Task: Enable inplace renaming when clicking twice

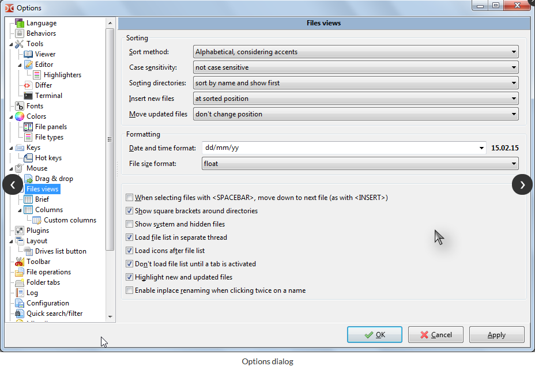Action: (129, 290)
